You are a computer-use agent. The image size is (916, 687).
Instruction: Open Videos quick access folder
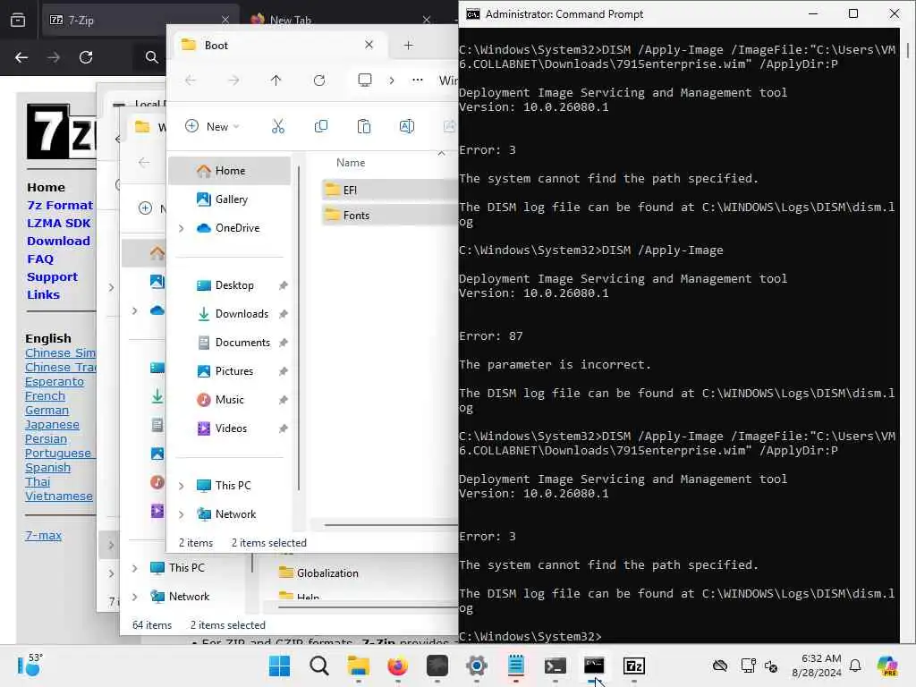coord(231,428)
